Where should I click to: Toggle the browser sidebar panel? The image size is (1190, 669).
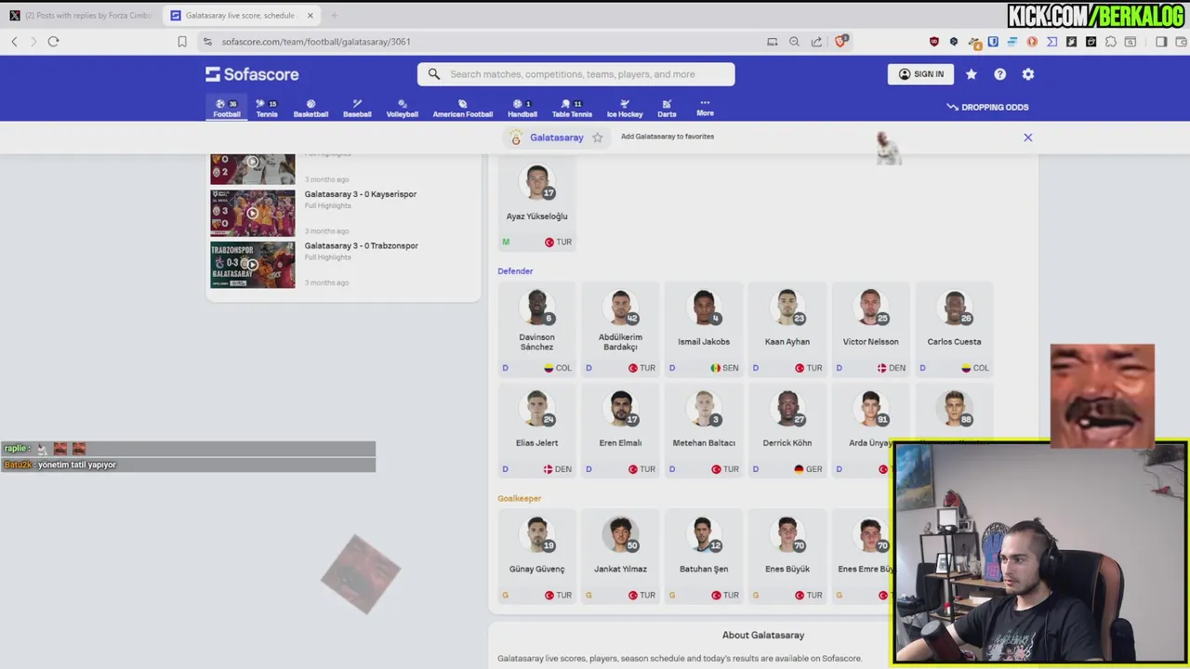tap(1161, 42)
